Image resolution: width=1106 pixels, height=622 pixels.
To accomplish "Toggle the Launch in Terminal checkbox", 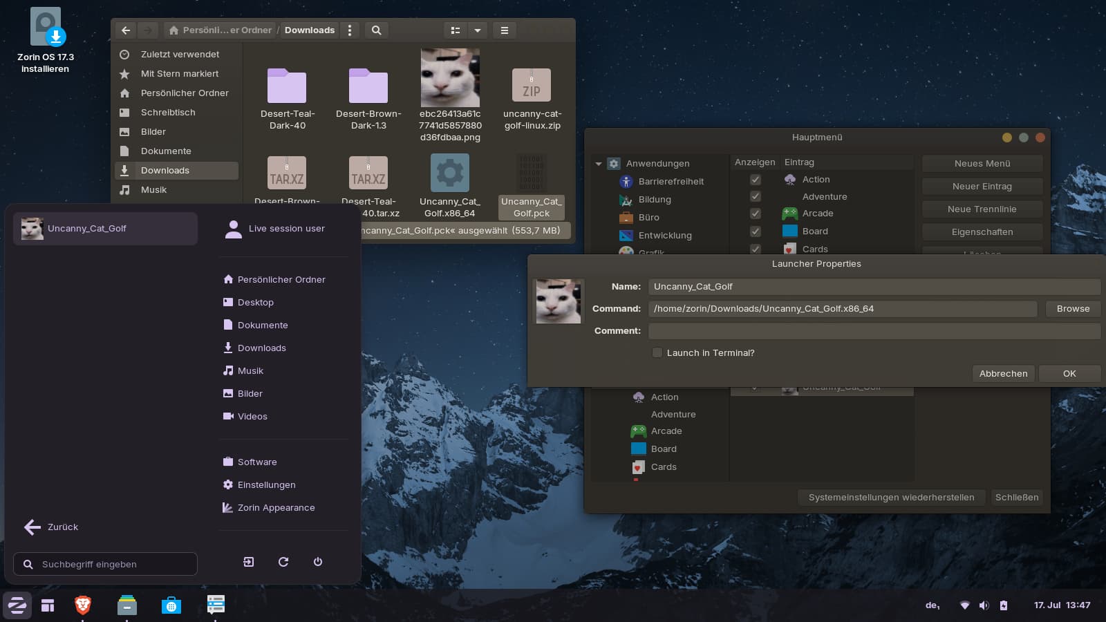I will point(657,352).
